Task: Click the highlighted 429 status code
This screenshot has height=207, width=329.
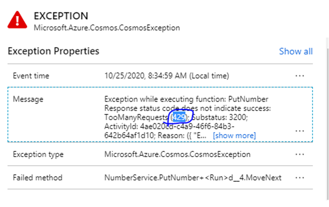Action: click(179, 117)
